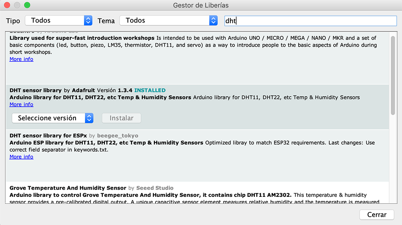Click the Tema dropdown blue arrow stepper
Screen dimensions: 402x225
pos(213,21)
